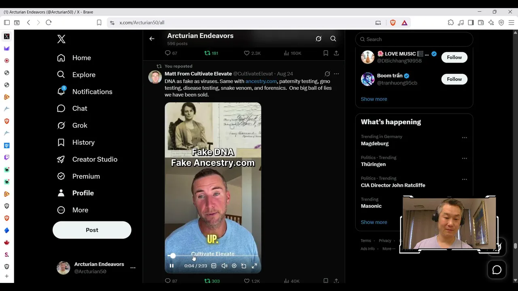Focus the X Search field

(414, 39)
